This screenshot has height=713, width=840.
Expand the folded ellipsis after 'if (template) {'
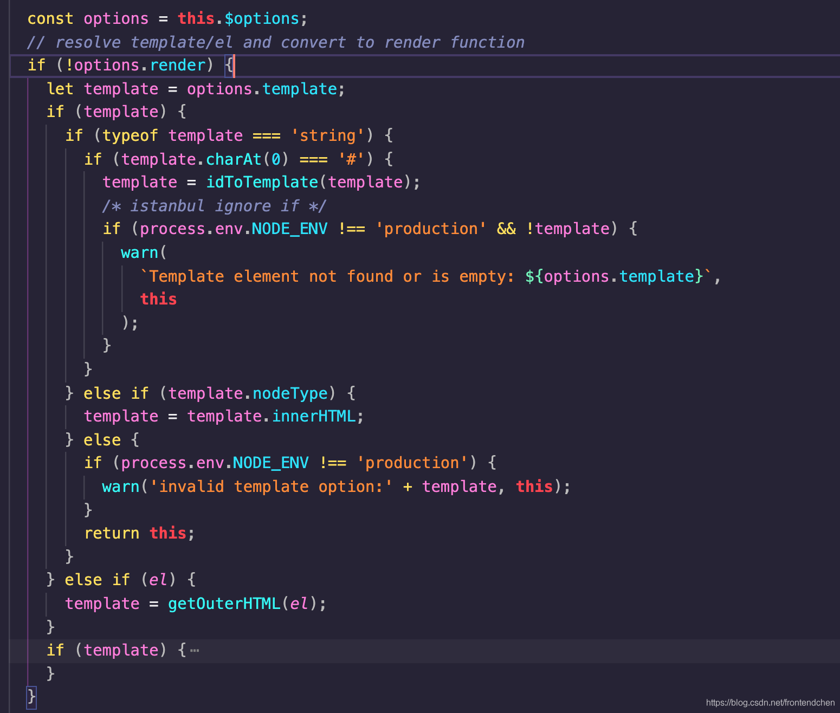point(195,650)
